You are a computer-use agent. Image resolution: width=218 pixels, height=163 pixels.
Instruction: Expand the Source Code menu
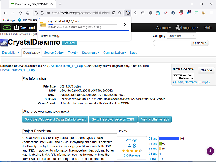54,53
